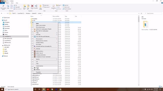163x91 pixels.
Task: Click Select all in the ribbon
Action: (65, 5)
